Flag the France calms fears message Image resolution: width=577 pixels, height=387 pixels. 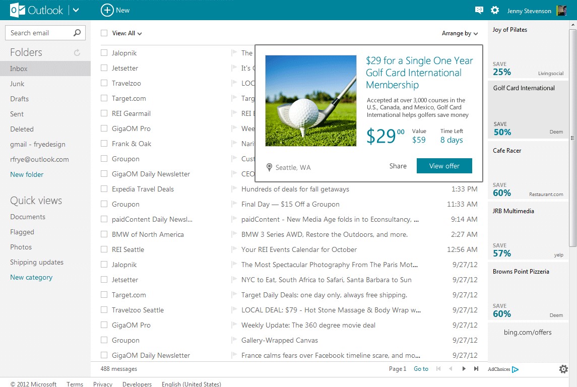[x=234, y=355]
